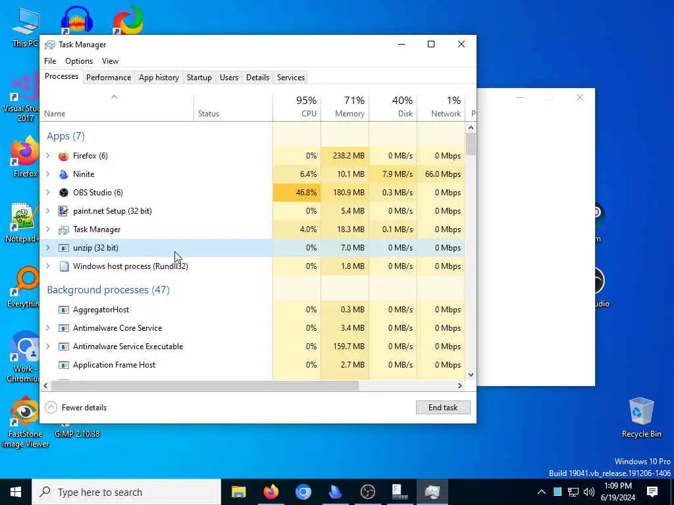Open Chromium from the taskbar
This screenshot has width=674, height=505.
coord(303,492)
